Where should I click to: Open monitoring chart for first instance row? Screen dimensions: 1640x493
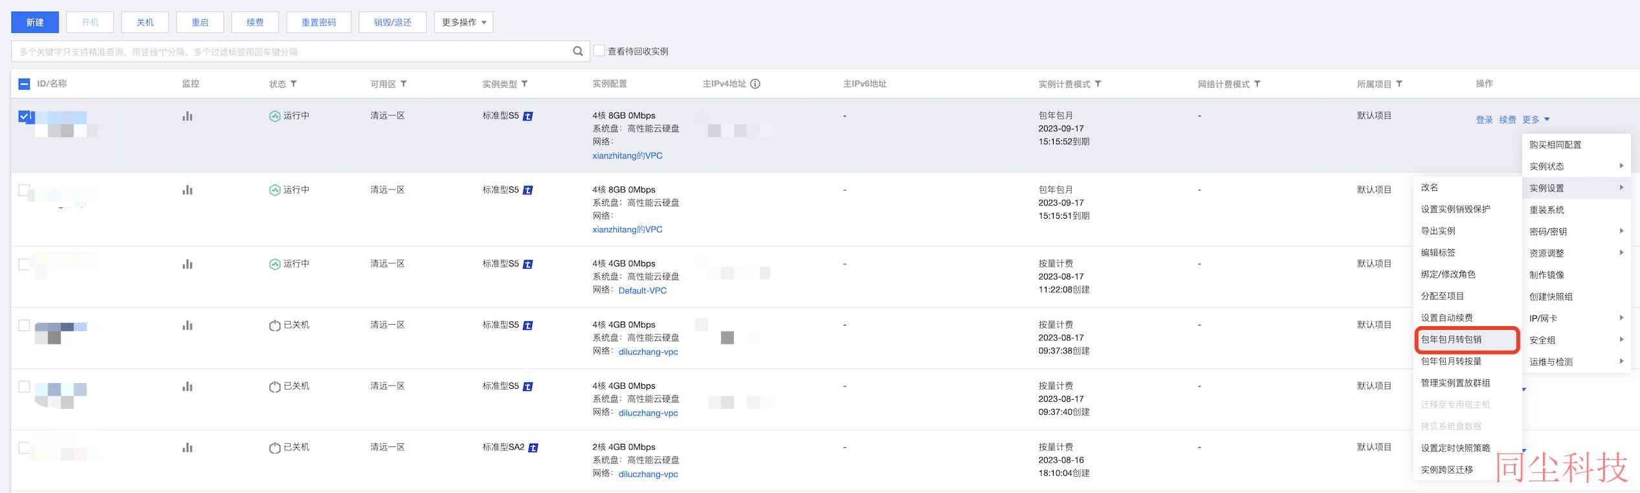point(188,116)
